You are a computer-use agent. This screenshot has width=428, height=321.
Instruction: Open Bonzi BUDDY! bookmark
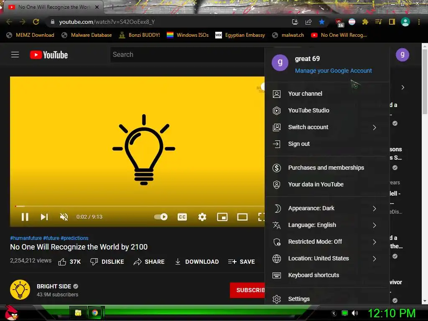coord(139,35)
